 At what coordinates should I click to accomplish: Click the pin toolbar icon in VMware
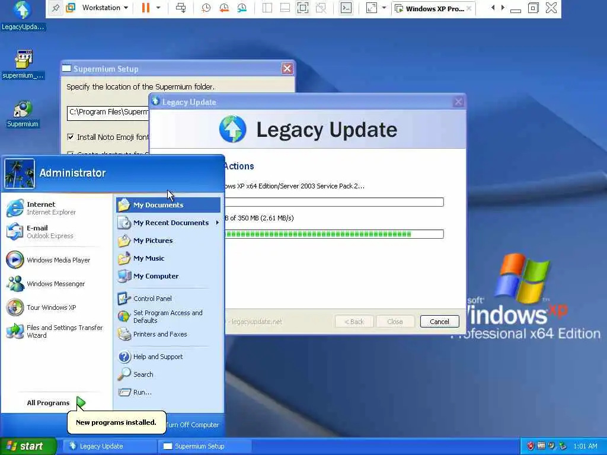(x=56, y=8)
